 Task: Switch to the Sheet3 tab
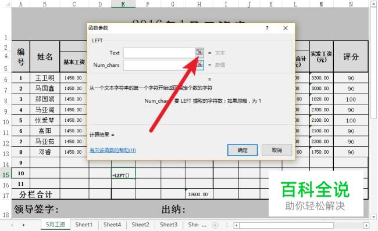click(169, 225)
